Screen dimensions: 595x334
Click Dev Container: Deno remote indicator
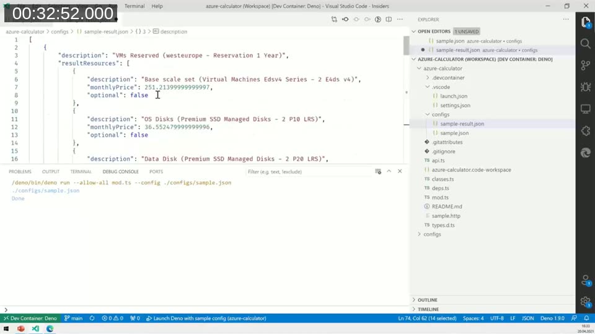(x=30, y=319)
